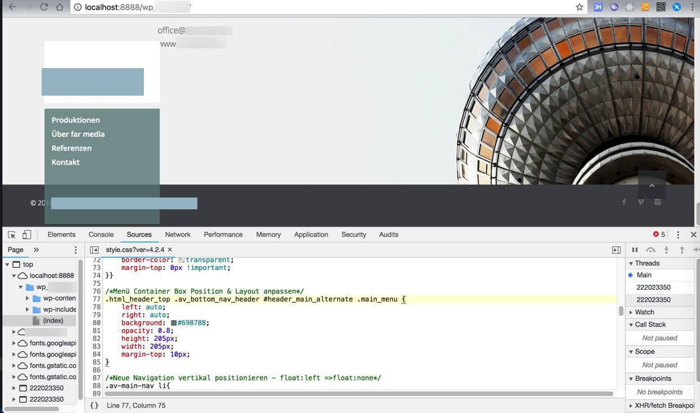Activate the inspect element picker

click(11, 235)
